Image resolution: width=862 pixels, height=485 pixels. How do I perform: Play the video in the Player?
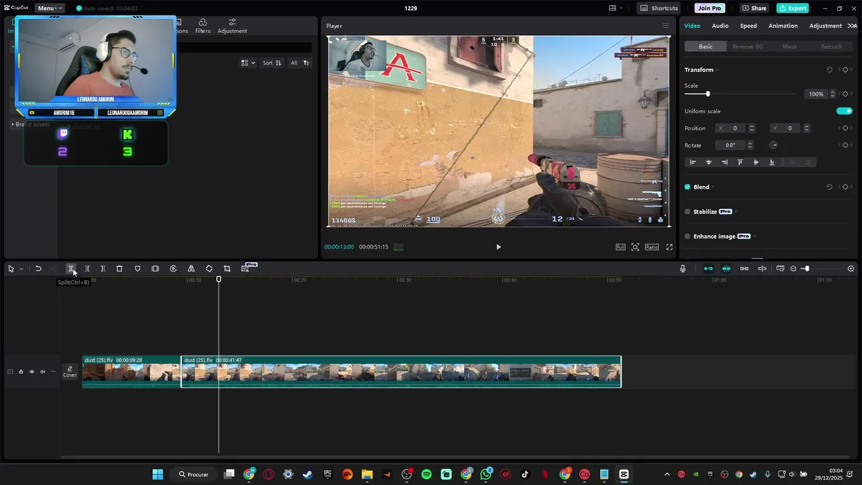click(498, 247)
